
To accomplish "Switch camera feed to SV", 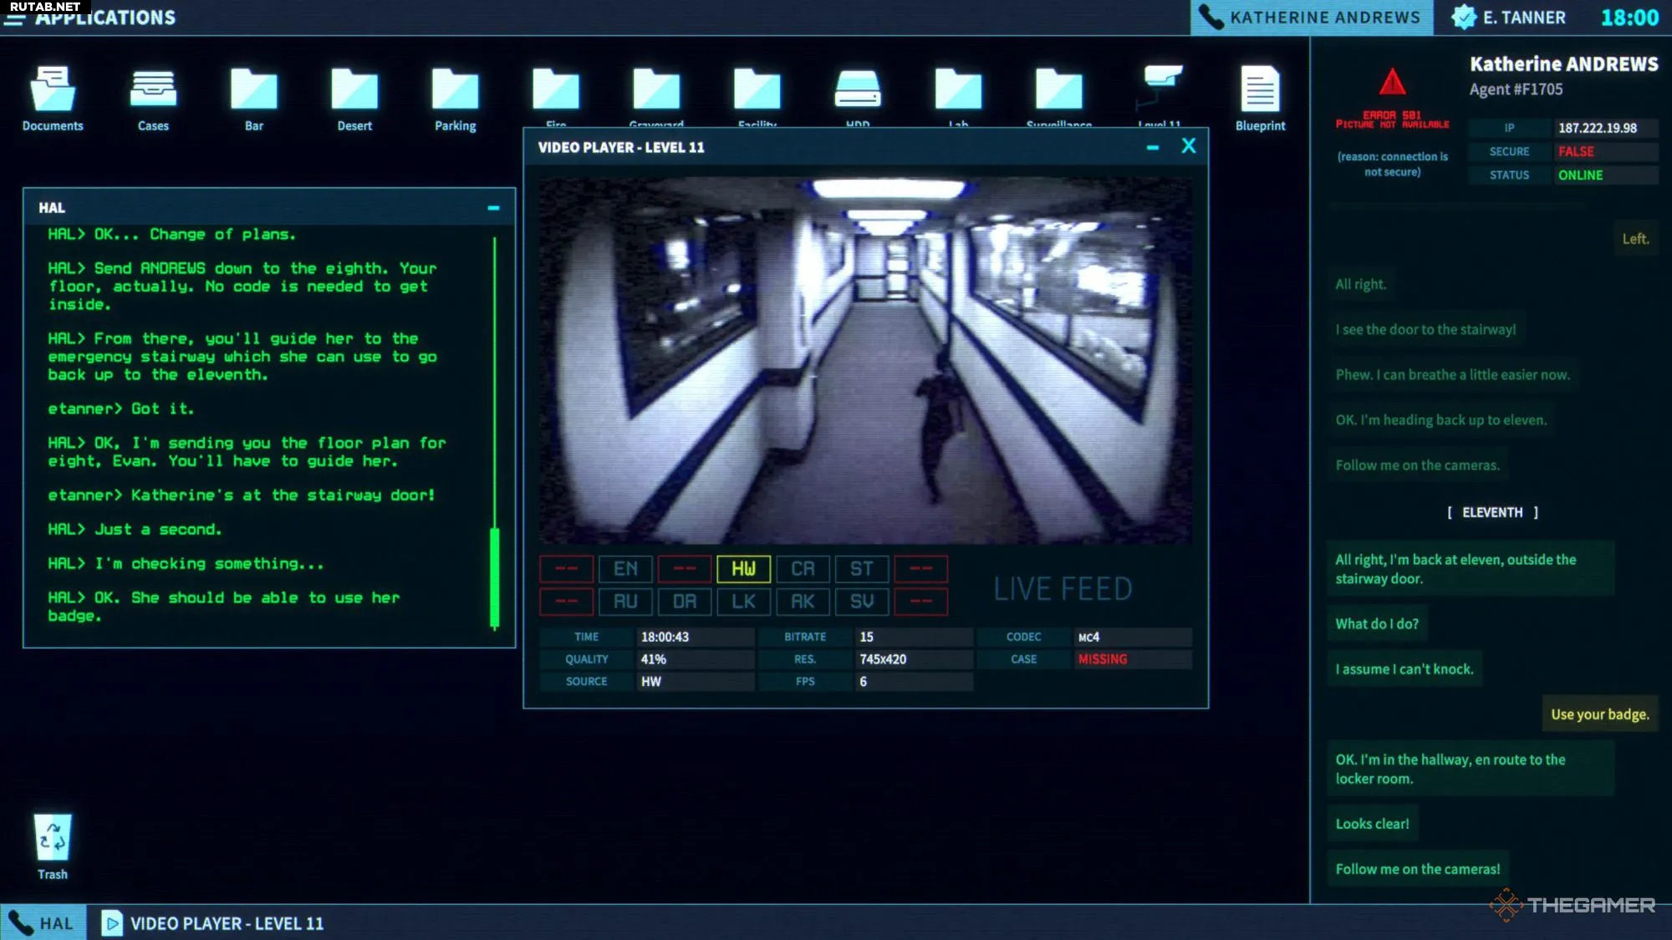I will click(862, 602).
